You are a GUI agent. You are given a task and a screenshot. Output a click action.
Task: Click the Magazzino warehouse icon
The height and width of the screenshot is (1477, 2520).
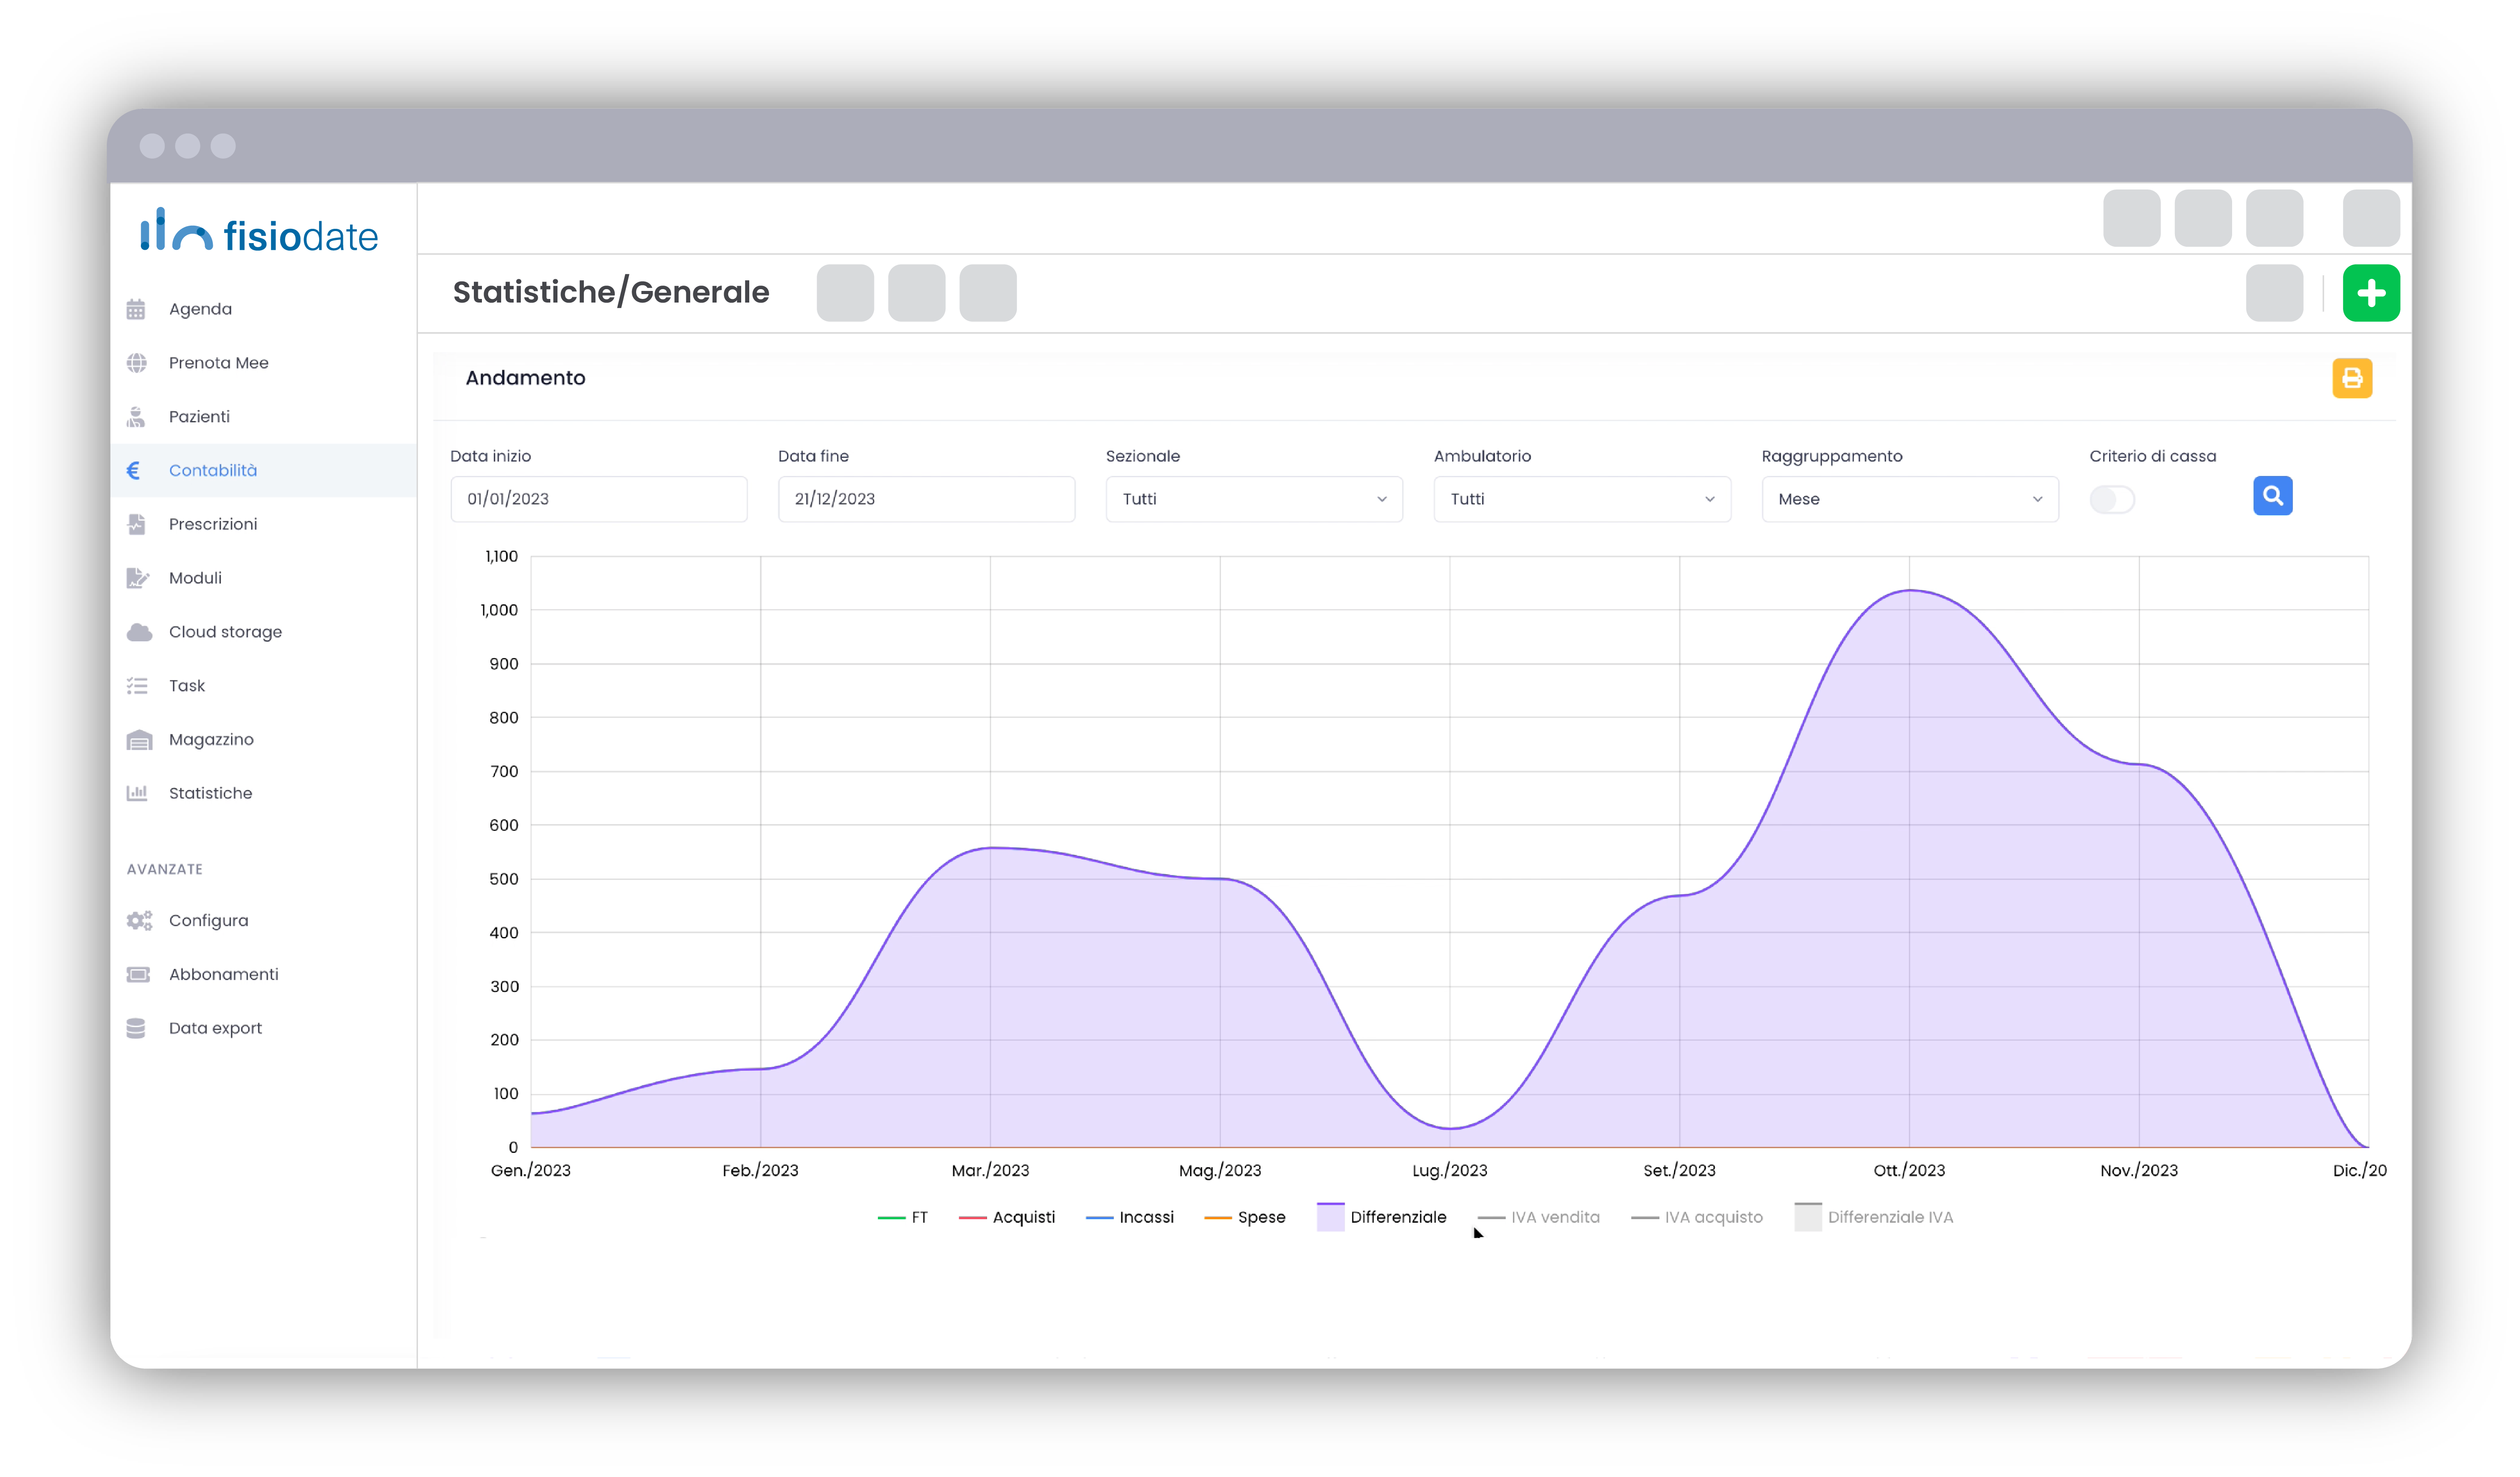pos(139,740)
